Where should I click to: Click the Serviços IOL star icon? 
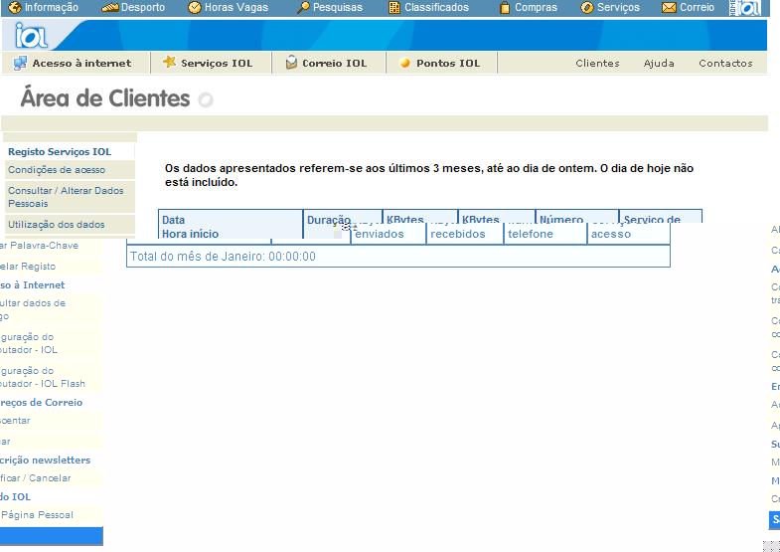[170, 62]
